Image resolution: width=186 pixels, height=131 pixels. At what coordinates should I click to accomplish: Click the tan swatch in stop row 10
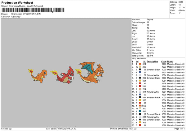pyautogui.click(x=140, y=89)
